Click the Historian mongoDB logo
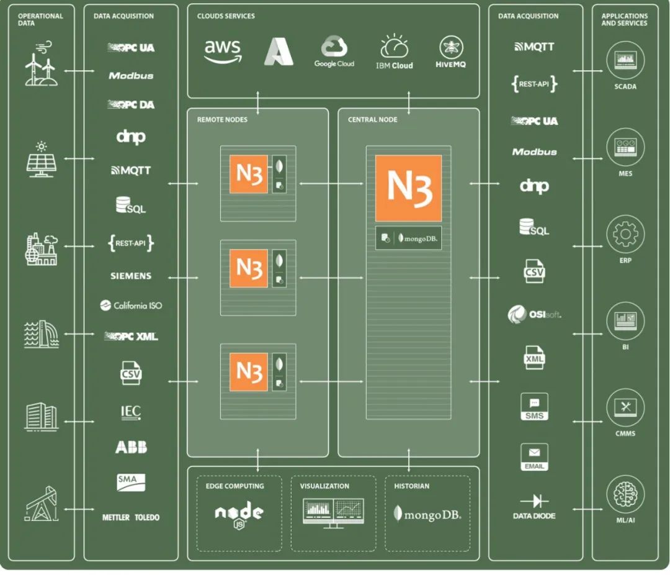 427,514
